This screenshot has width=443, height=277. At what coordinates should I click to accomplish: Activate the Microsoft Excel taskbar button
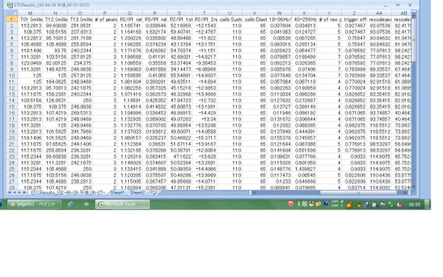[122, 204]
